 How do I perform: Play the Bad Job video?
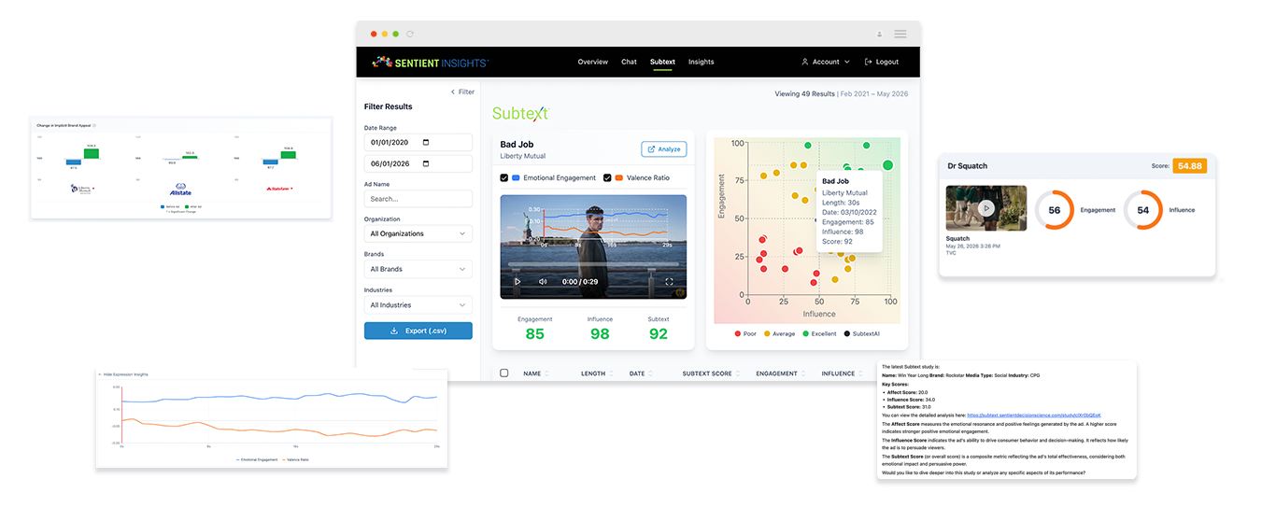517,281
